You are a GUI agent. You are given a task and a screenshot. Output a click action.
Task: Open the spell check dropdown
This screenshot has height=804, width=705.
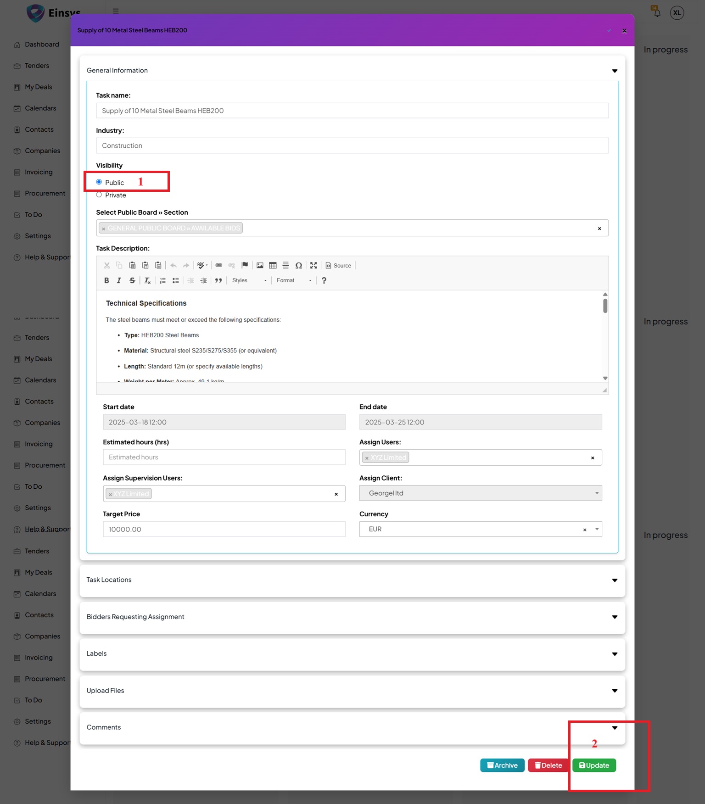click(202, 265)
